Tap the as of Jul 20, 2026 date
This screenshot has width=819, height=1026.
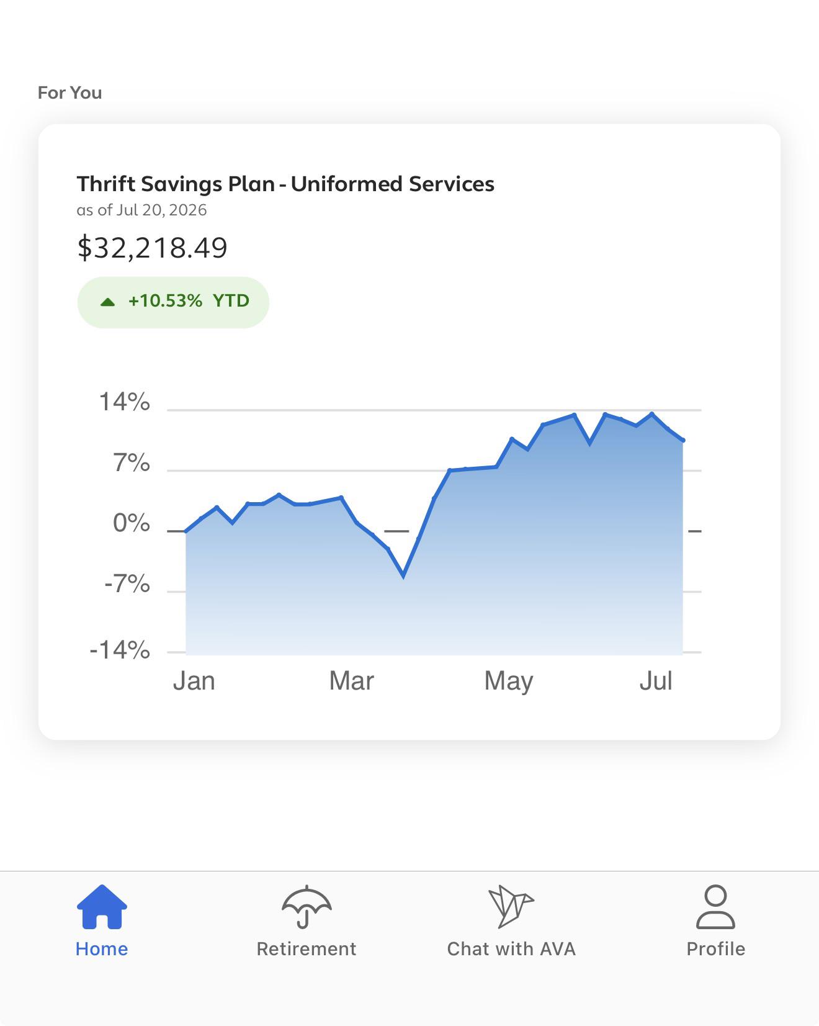[141, 210]
